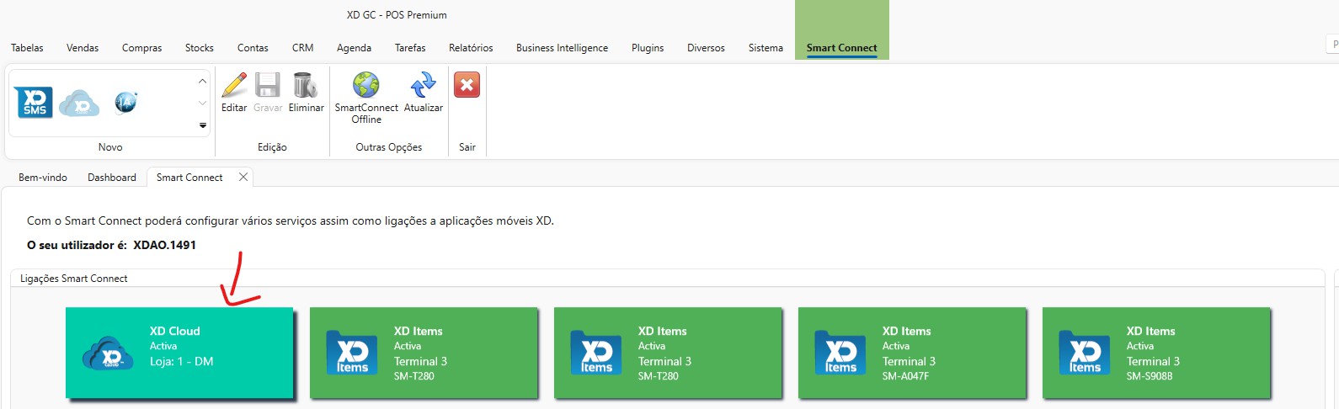
Task: Open the Relatórios menu
Action: pos(471,48)
